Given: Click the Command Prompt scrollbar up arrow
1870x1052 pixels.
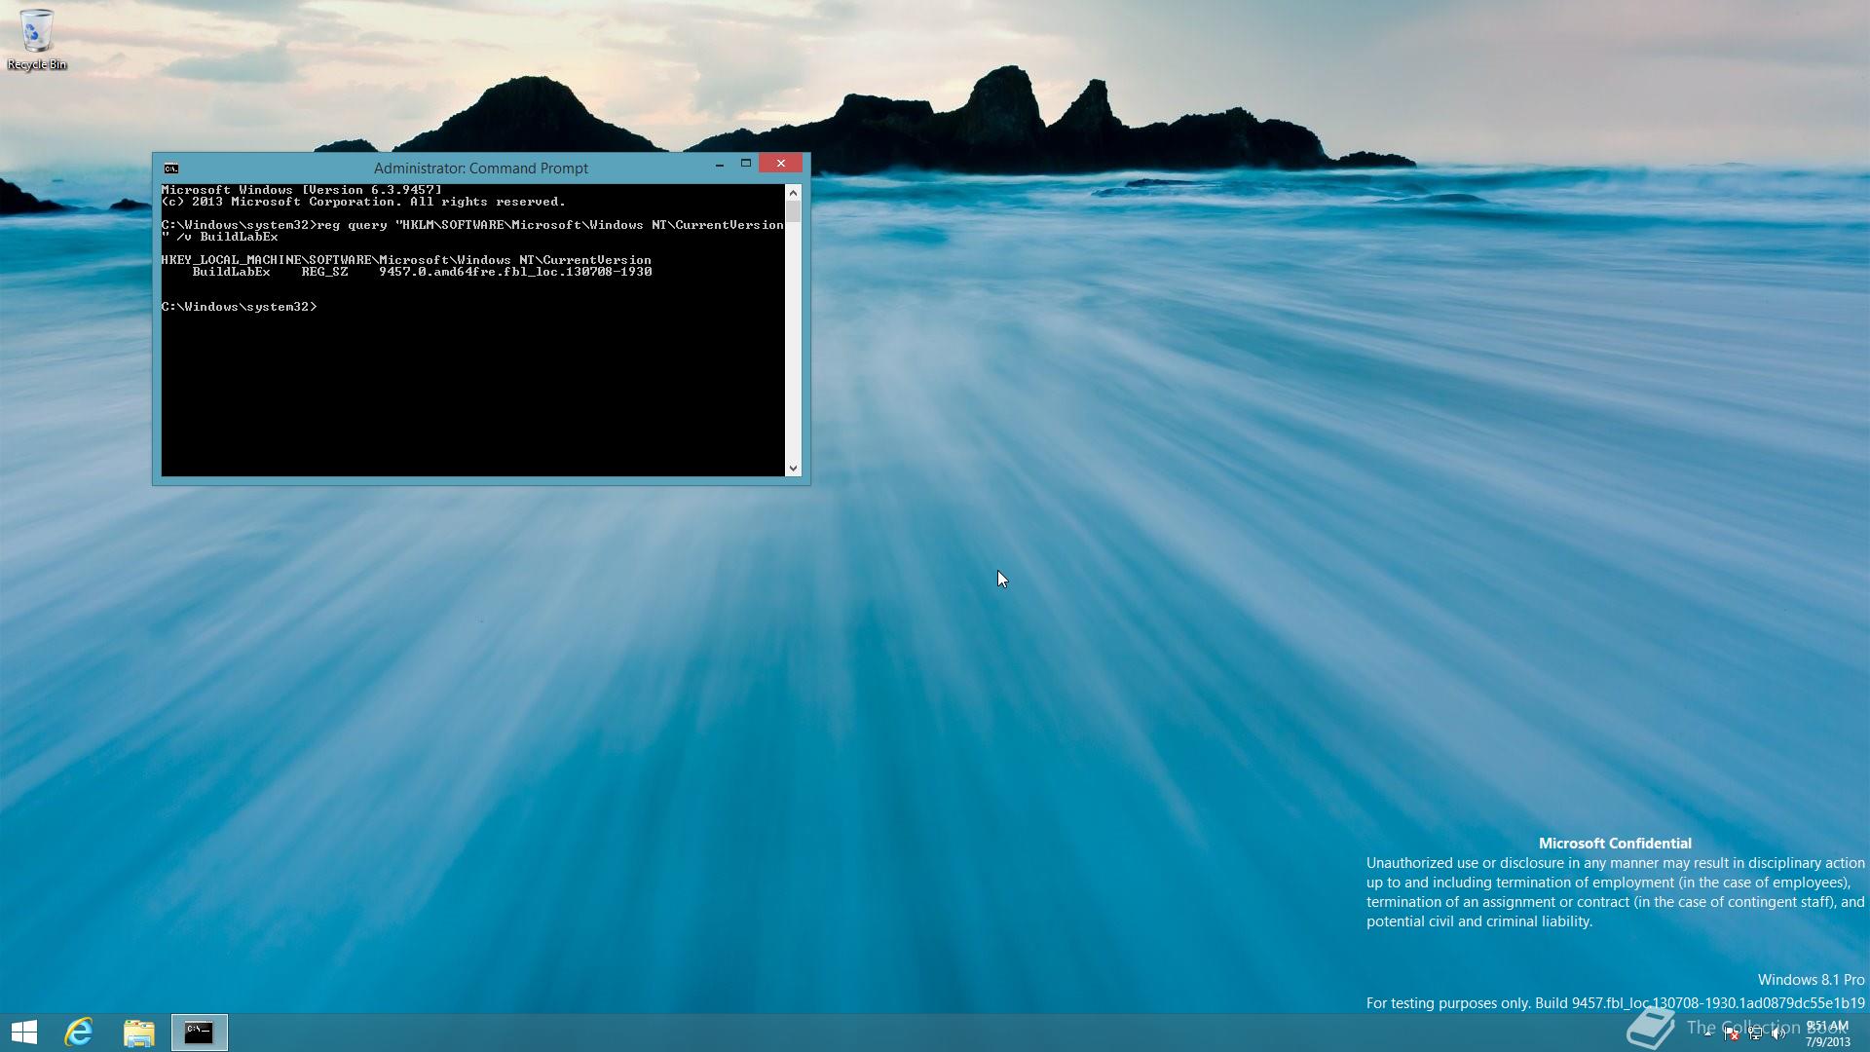Looking at the screenshot, I should coord(793,192).
